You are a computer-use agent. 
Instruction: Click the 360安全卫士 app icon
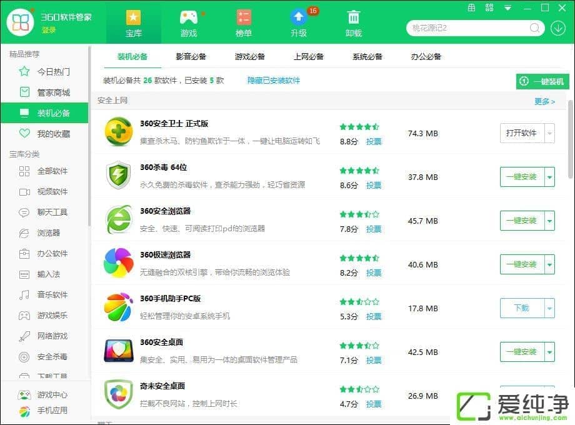[x=118, y=133]
